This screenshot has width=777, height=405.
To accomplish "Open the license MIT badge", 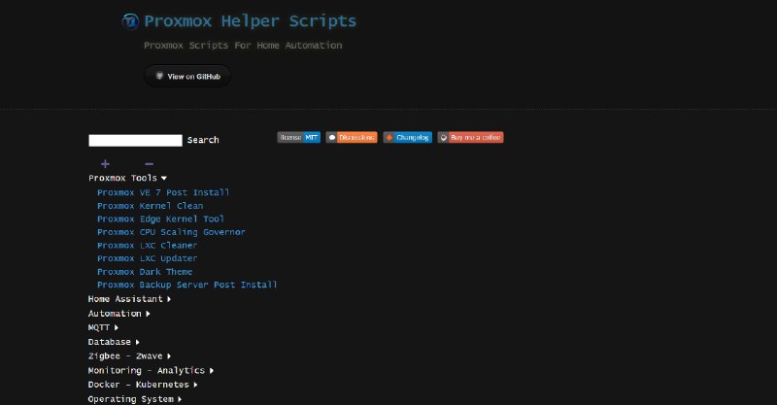I will coord(299,137).
